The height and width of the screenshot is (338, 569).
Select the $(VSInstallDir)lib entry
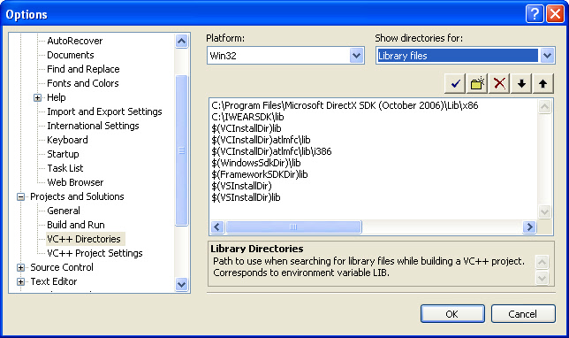pos(246,197)
